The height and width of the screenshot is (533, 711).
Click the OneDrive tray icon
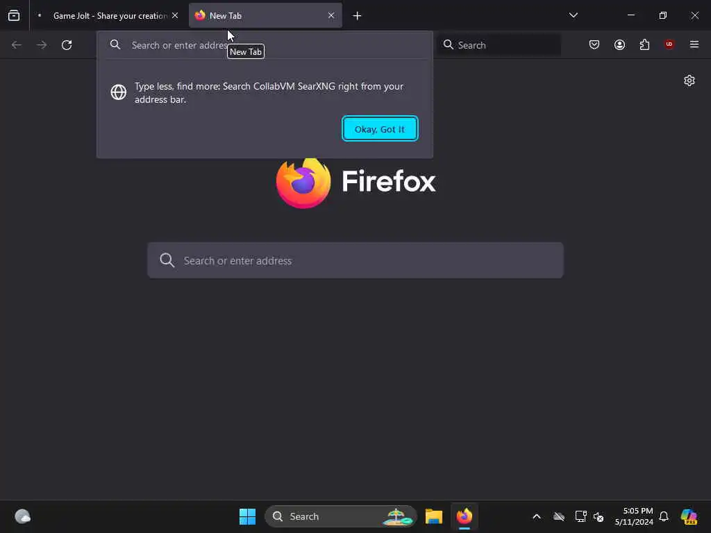tap(559, 516)
